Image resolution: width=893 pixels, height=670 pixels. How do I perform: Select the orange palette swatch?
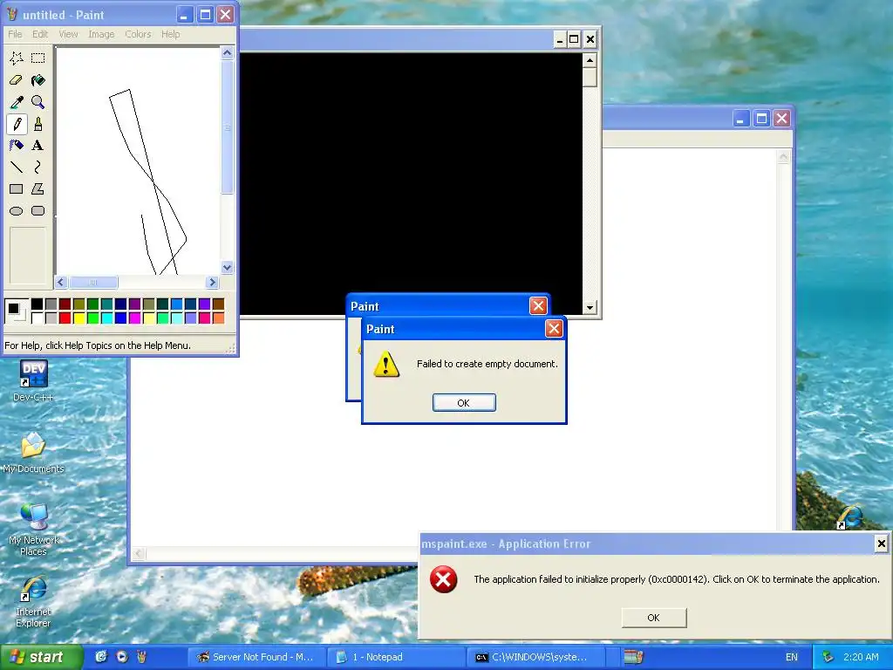pyautogui.click(x=218, y=318)
